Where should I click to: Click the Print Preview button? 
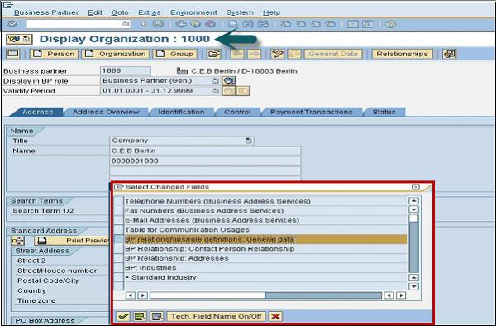click(72, 241)
